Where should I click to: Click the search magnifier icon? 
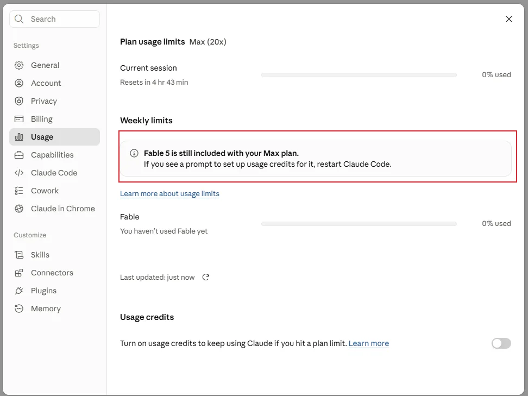tap(19, 19)
